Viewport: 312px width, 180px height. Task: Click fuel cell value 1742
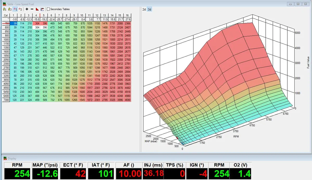click(105, 71)
